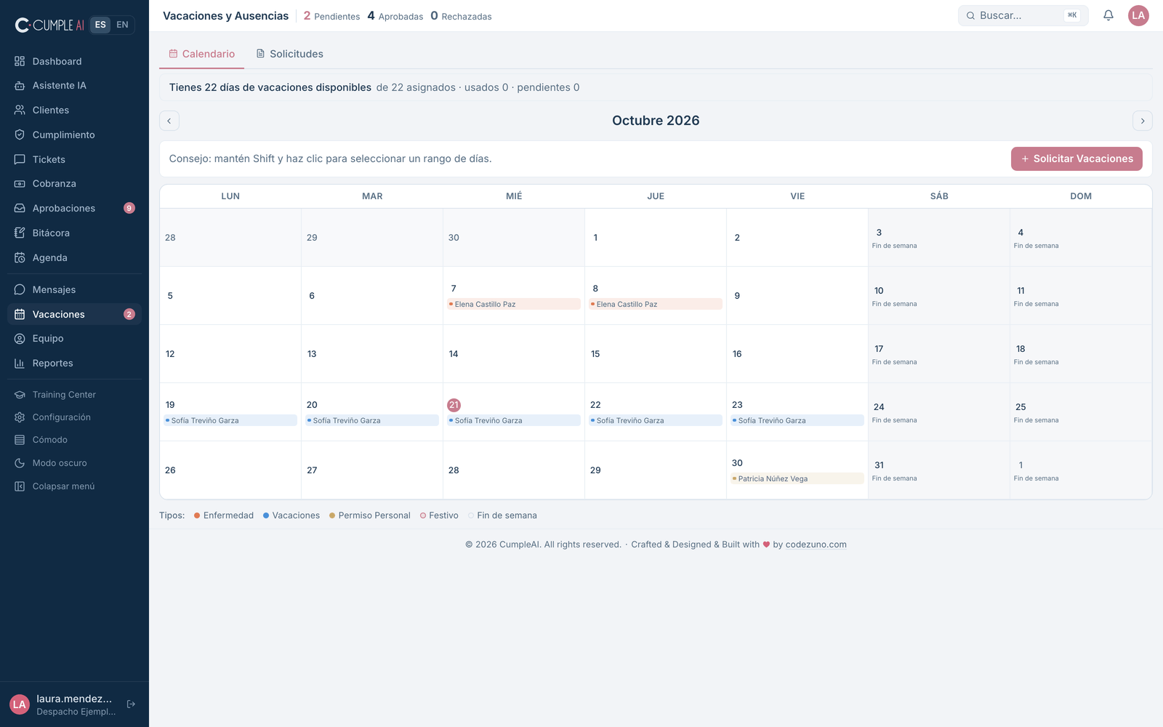This screenshot has height=727, width=1163.
Task: Select Vacaciones in the sidebar
Action: pyautogui.click(x=73, y=314)
